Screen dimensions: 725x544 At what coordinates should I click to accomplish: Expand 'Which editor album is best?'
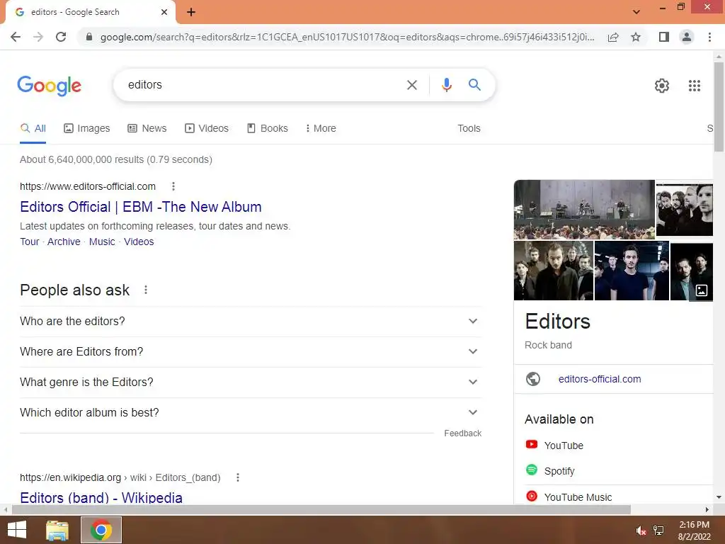(251, 413)
